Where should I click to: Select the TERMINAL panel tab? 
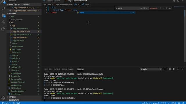(80, 69)
